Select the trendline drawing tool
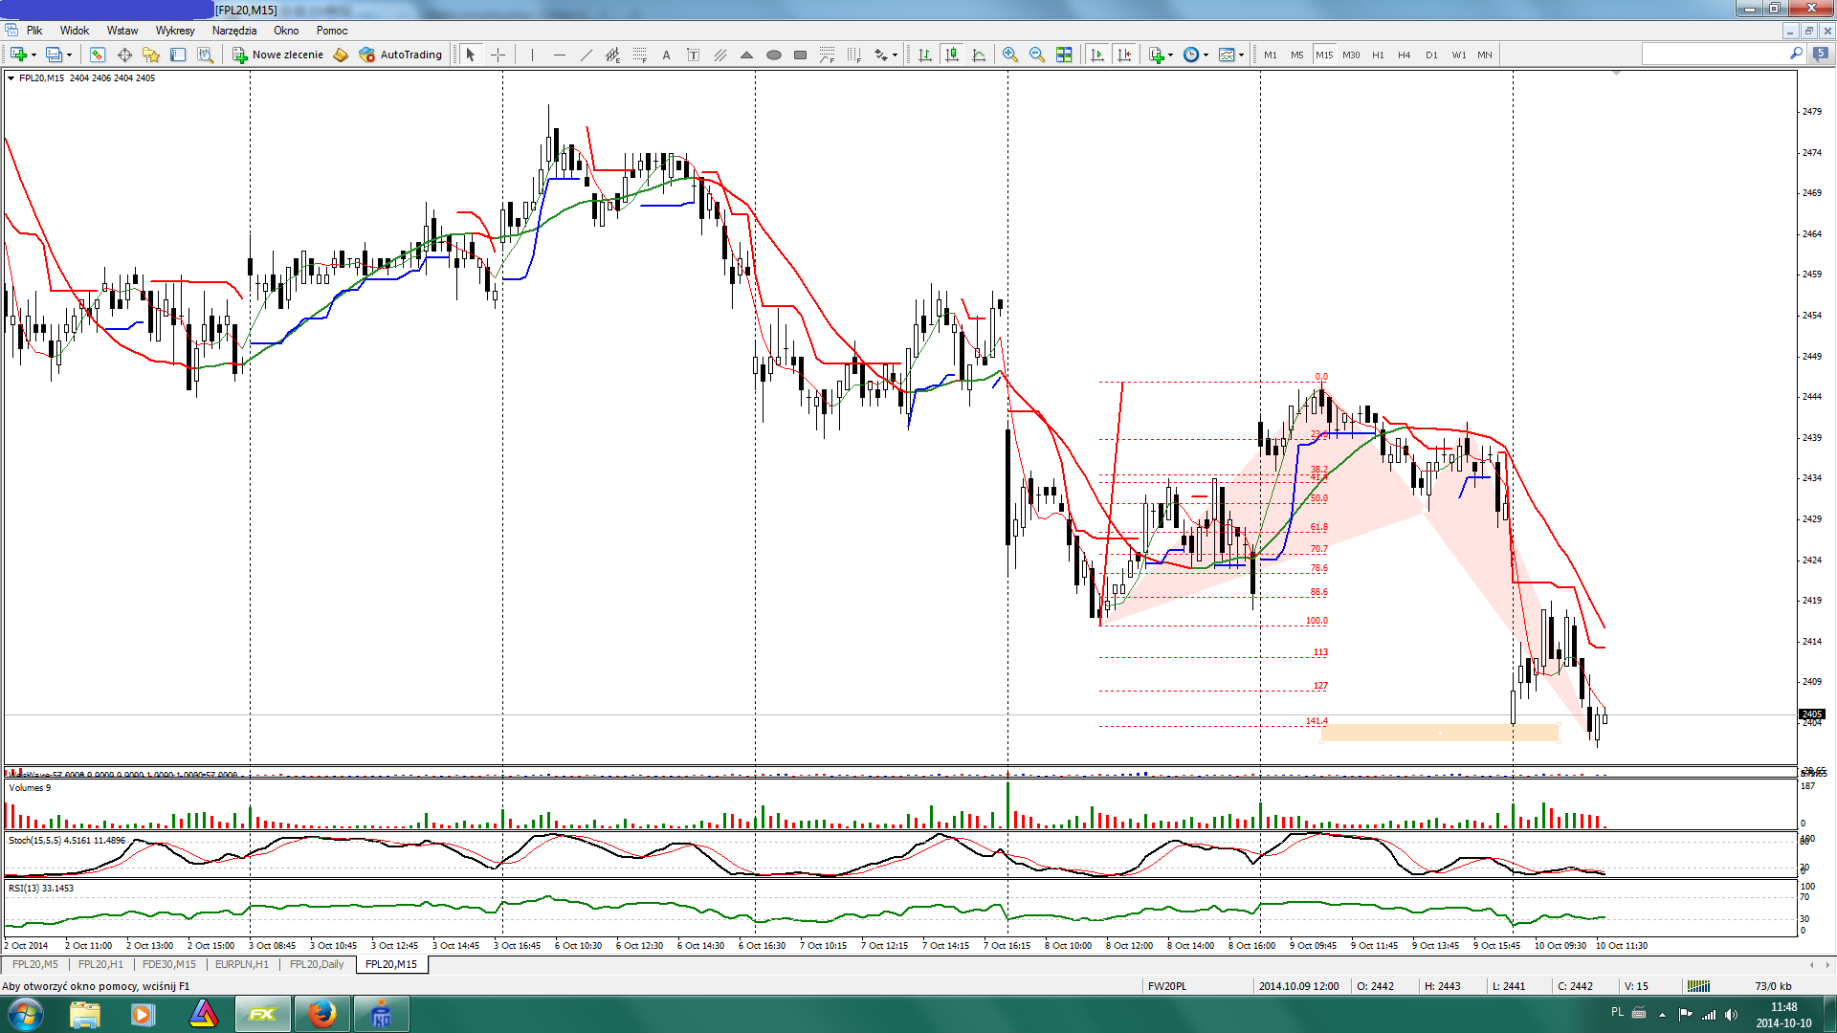The image size is (1837, 1033). coord(587,55)
